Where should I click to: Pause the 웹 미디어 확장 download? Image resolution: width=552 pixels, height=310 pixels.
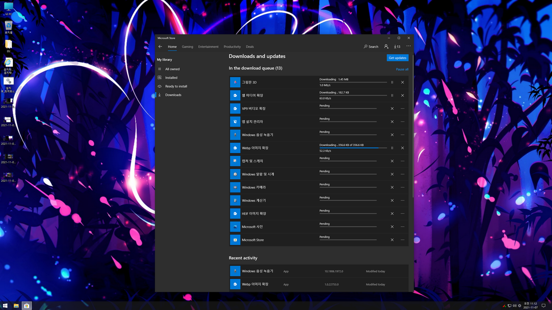point(392,95)
